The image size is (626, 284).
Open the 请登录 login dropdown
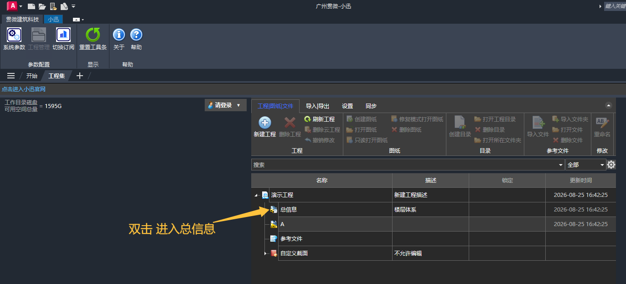(x=225, y=105)
